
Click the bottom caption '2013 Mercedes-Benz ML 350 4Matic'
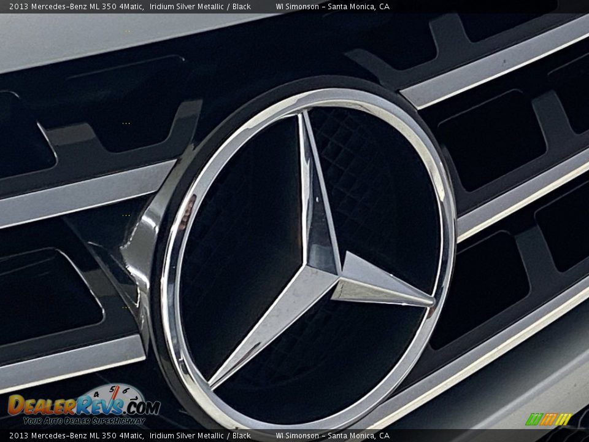coord(76,436)
